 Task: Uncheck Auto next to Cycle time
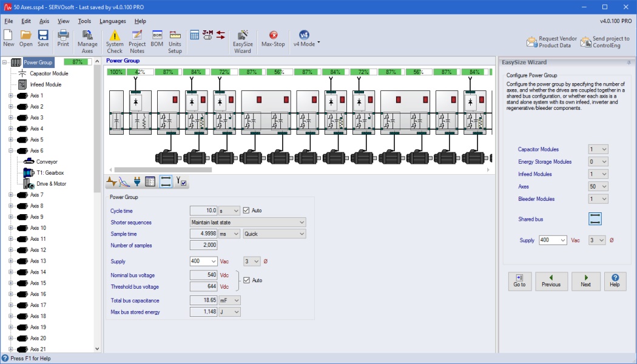point(246,211)
